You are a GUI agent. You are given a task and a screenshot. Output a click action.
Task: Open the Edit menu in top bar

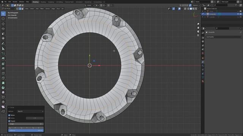click(9, 2)
